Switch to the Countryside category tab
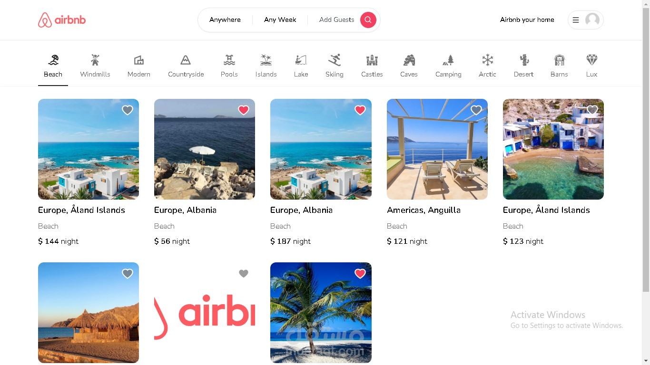Image resolution: width=650 pixels, height=365 pixels. click(x=186, y=66)
